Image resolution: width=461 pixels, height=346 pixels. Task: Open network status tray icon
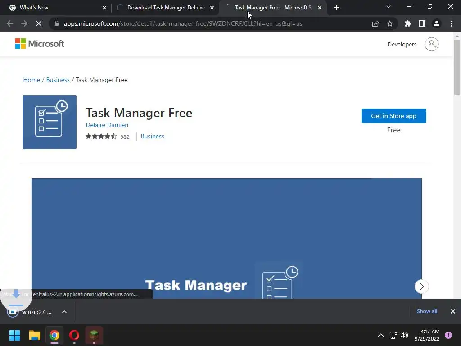[393, 335]
